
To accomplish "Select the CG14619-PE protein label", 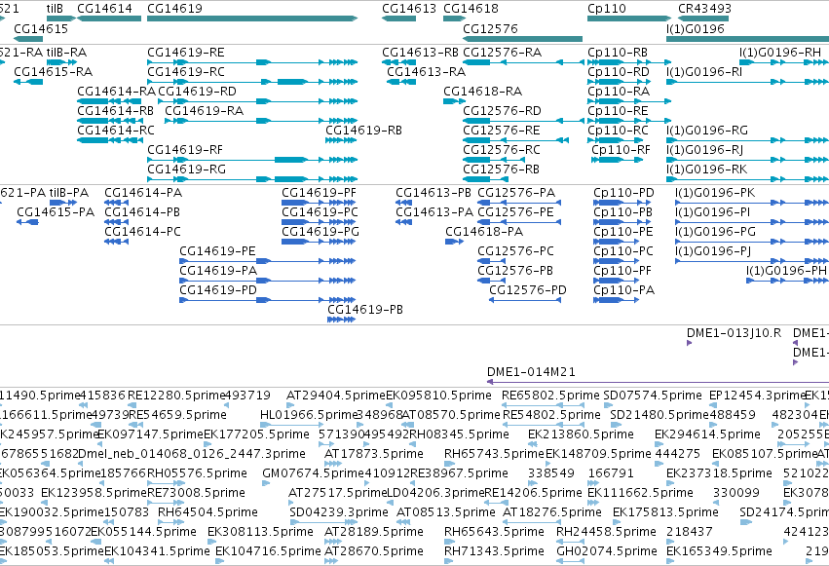I will click(x=217, y=251).
